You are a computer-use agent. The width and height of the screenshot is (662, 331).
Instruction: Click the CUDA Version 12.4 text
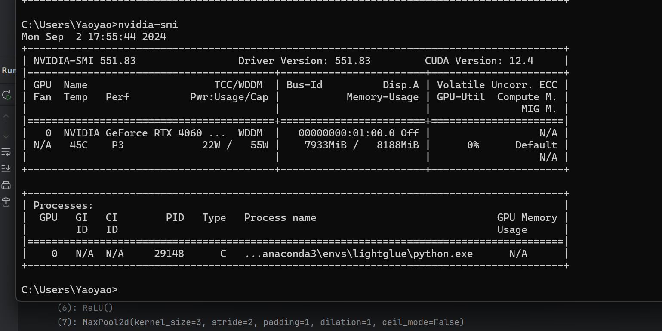pos(479,61)
